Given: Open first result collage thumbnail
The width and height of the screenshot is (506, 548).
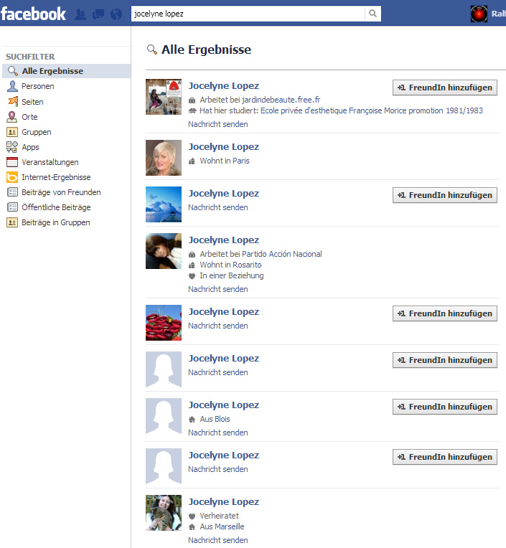Looking at the screenshot, I should (x=164, y=97).
